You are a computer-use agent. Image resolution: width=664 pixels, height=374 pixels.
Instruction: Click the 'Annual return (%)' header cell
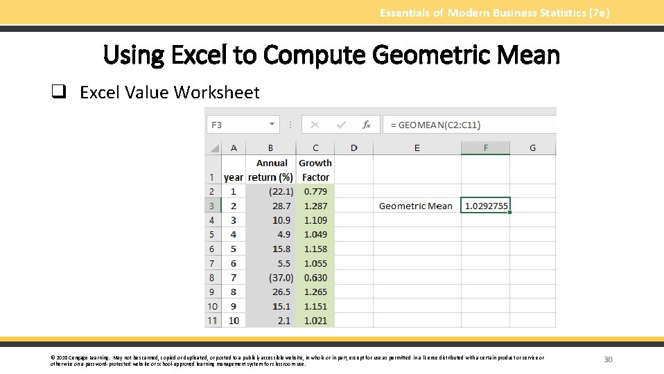tap(270, 170)
